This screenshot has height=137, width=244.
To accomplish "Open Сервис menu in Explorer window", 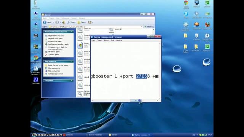I will tap(74, 18).
